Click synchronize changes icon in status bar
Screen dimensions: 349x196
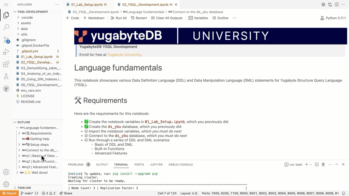click(x=36, y=193)
